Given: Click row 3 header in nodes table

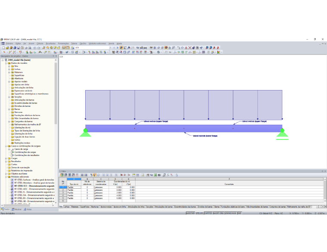Looking at the screenshot, I should pos(63,193).
